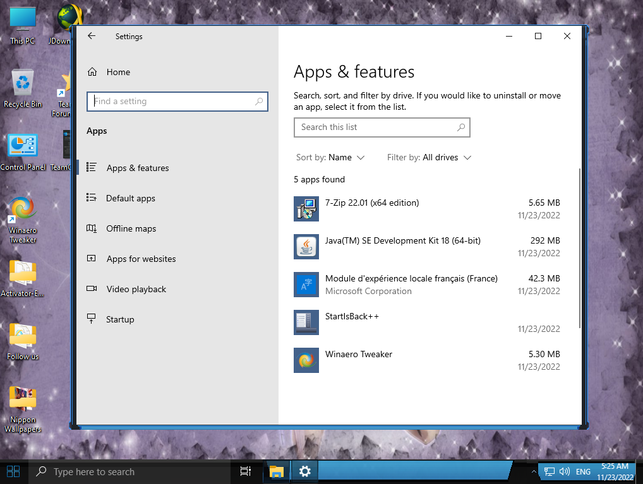Click the 7-Zip app icon in list

(306, 209)
